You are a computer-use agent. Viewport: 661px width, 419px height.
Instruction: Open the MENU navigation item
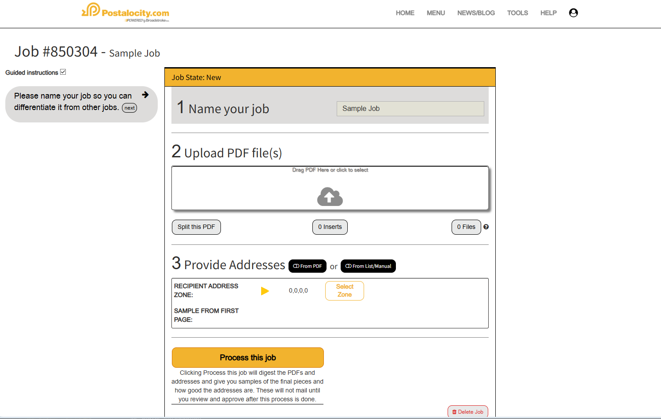436,13
